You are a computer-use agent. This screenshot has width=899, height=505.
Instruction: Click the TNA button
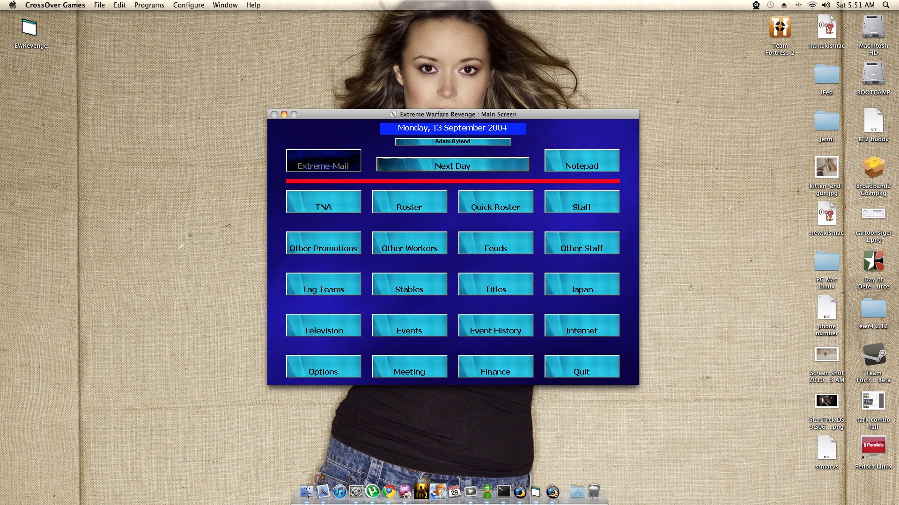[324, 207]
